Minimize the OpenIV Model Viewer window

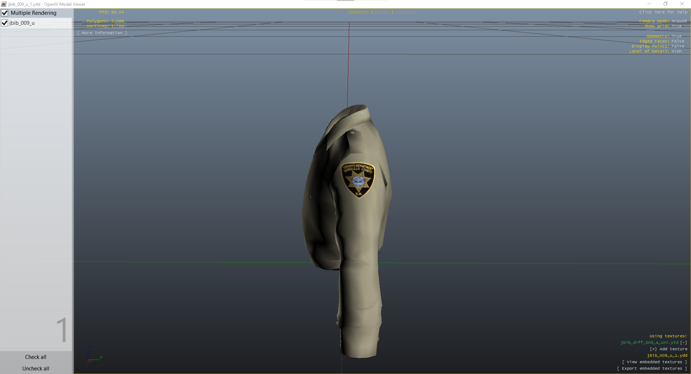pyautogui.click(x=649, y=4)
